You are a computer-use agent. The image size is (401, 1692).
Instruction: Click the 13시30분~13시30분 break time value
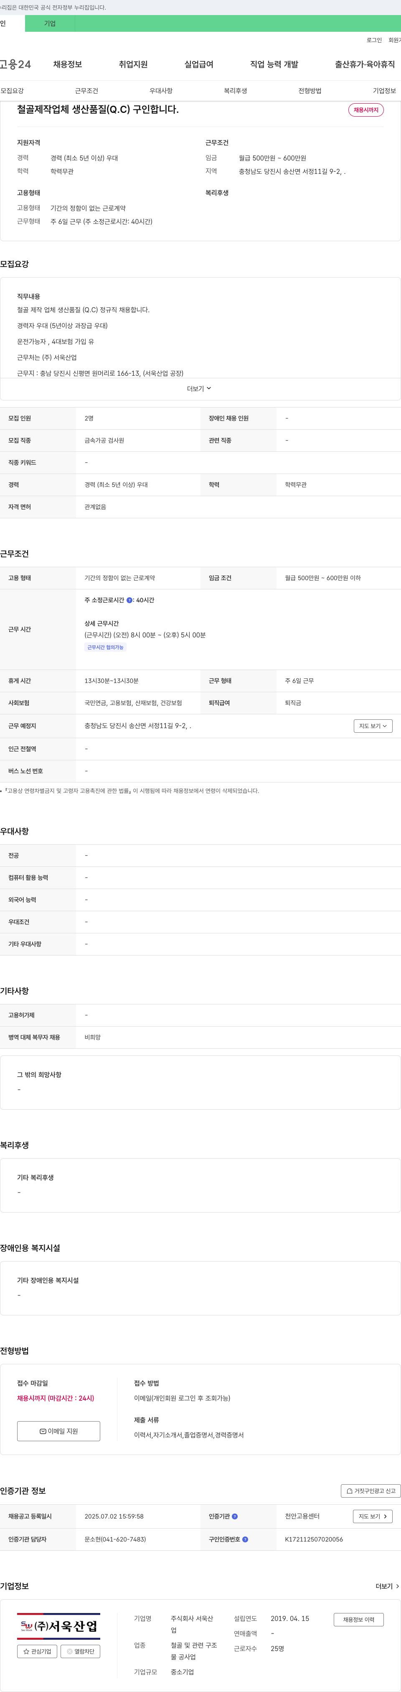[112, 681]
